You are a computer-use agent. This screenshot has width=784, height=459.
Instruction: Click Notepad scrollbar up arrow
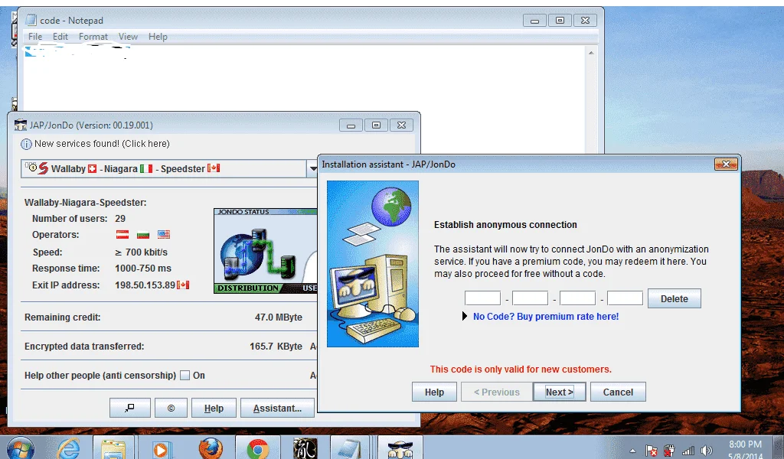click(591, 53)
